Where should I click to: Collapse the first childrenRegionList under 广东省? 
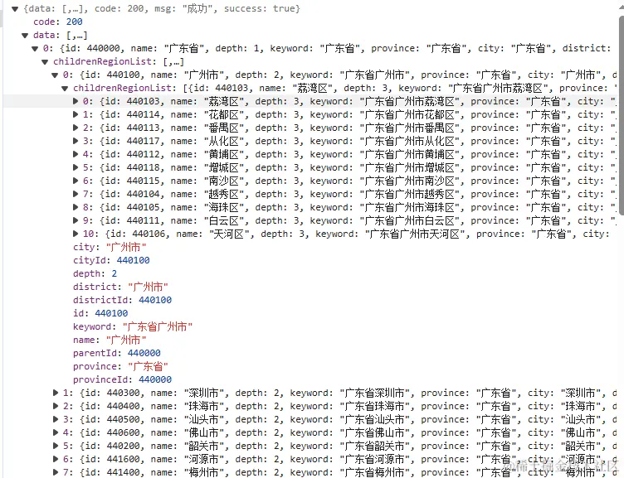[45, 62]
